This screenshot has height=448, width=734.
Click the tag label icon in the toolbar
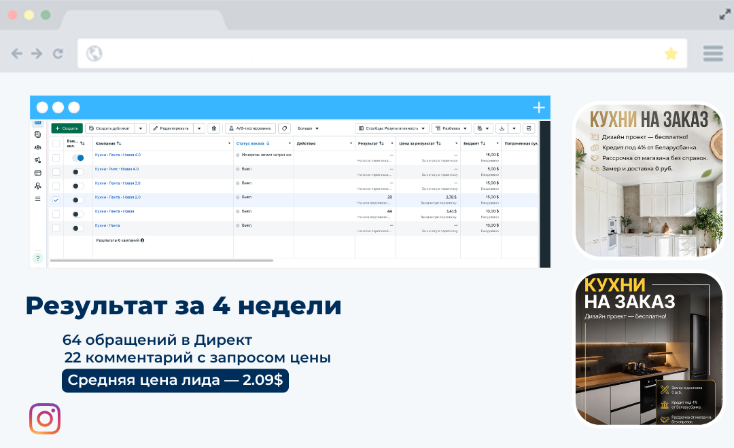pos(284,128)
